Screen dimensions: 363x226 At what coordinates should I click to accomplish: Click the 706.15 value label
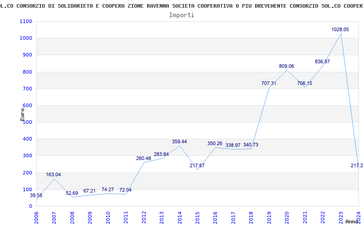(x=304, y=83)
